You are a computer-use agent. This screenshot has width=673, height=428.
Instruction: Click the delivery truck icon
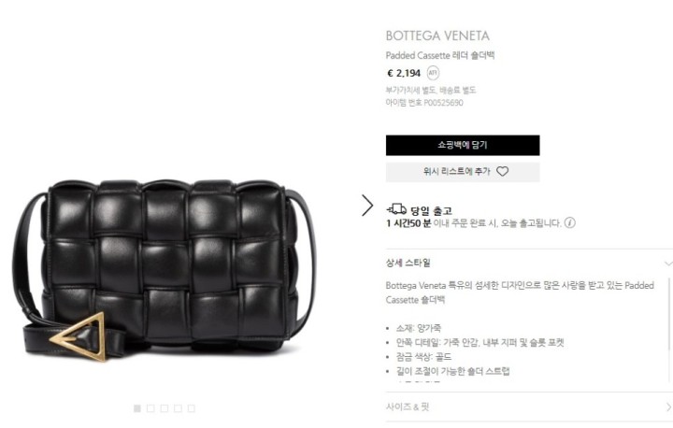coord(396,209)
